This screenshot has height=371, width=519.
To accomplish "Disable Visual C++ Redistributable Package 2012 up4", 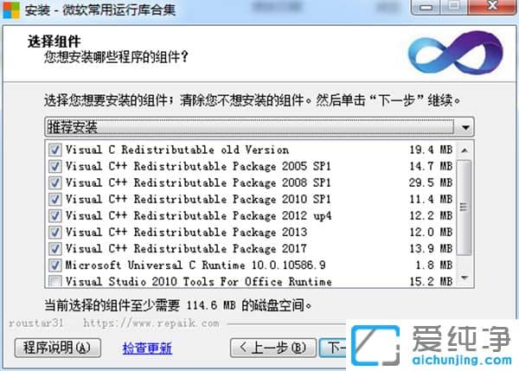I will coord(55,216).
